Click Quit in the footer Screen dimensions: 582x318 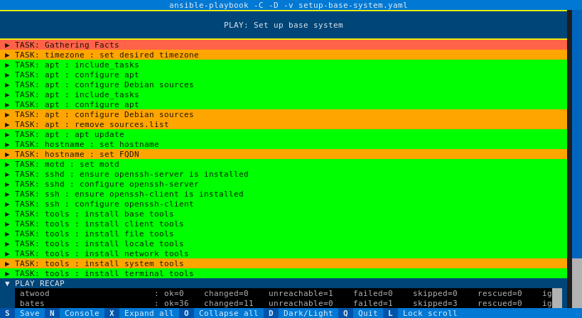360,313
